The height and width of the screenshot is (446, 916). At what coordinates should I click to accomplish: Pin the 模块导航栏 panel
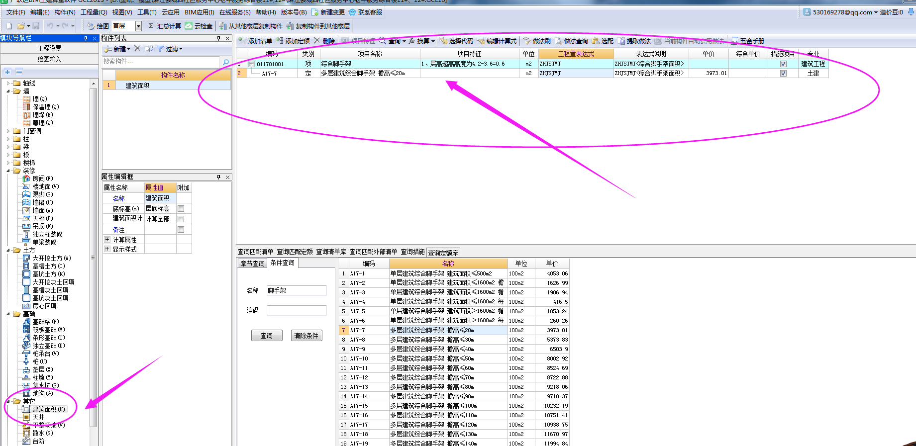click(x=86, y=38)
